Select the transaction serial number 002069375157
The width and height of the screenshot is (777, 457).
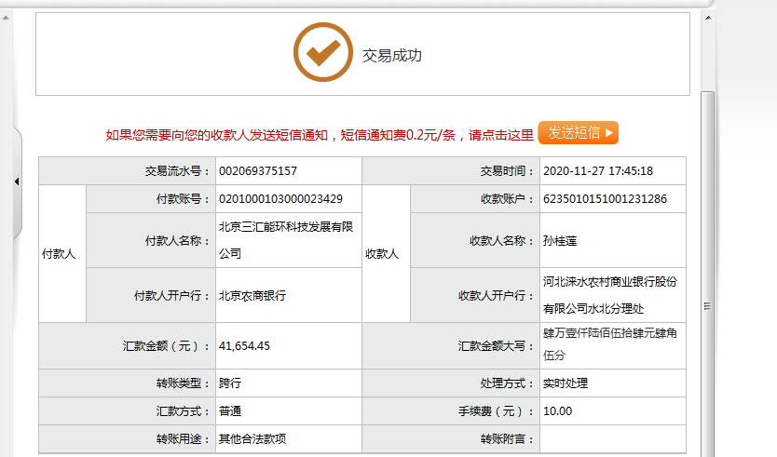pos(258,171)
